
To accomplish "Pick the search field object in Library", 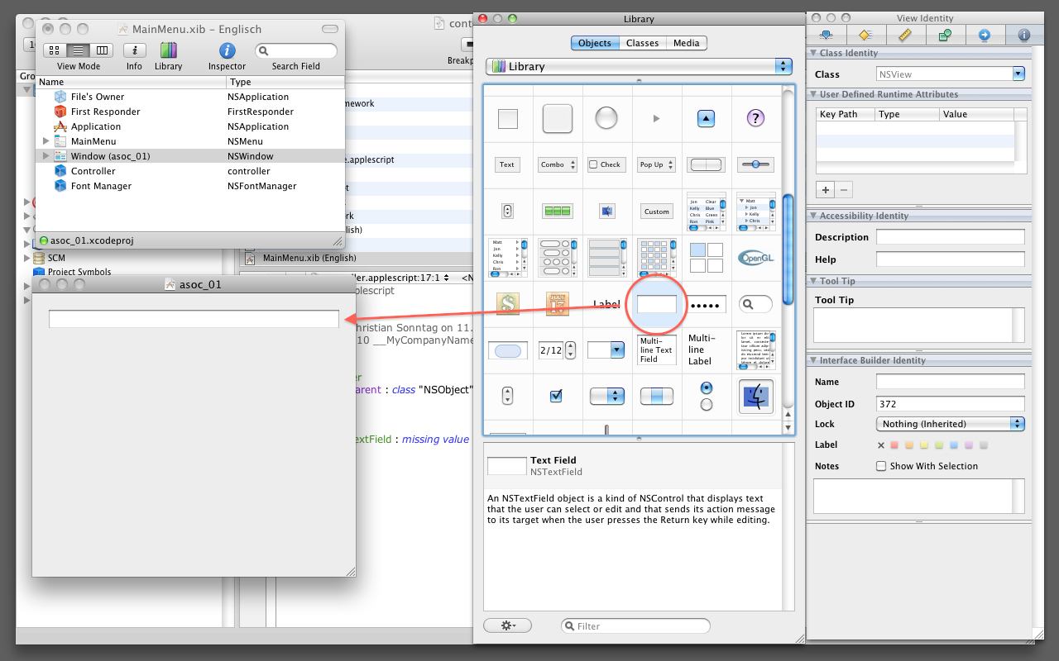I will click(x=755, y=304).
